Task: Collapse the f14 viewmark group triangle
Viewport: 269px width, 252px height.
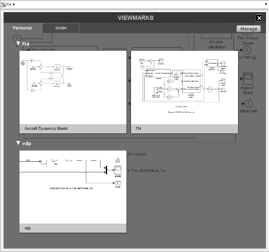Action: 18,44
